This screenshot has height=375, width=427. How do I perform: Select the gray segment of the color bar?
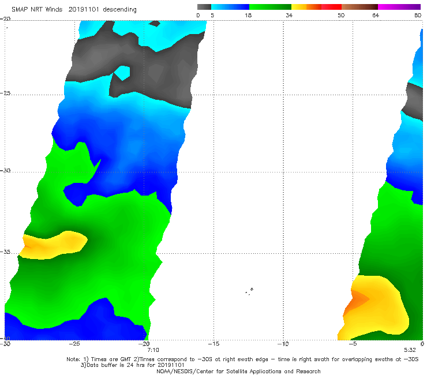click(x=204, y=7)
